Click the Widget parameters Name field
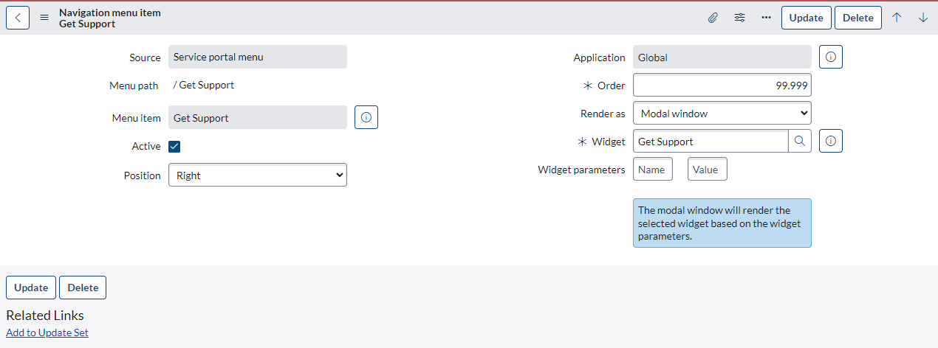938x348 pixels. [653, 170]
